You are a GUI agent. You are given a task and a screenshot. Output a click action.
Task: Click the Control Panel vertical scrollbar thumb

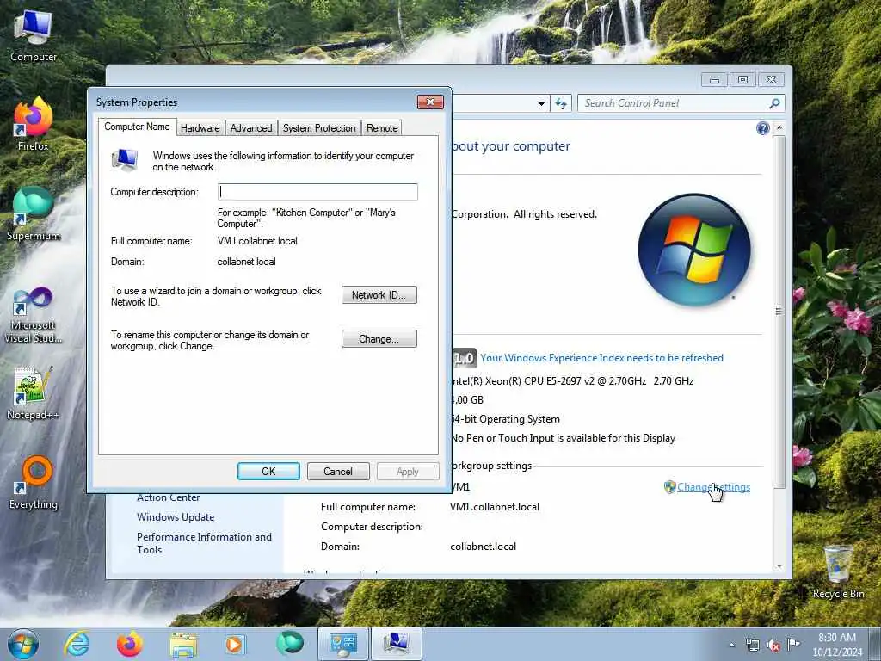tap(779, 312)
